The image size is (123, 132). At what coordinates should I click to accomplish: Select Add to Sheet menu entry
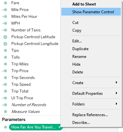point(84,4)
